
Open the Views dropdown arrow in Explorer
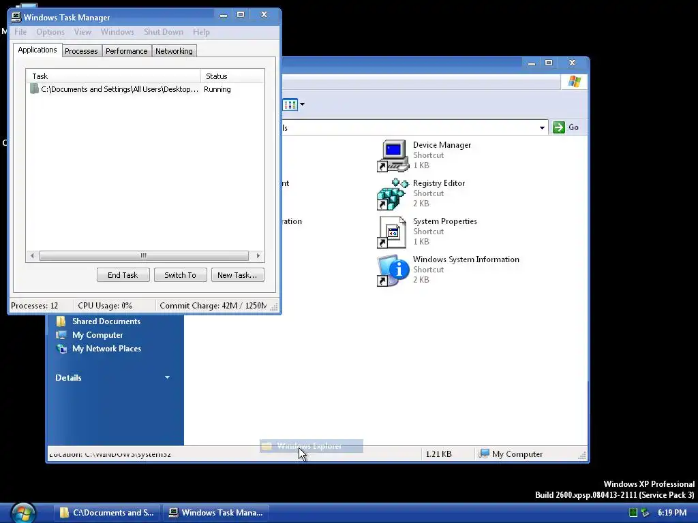(302, 104)
